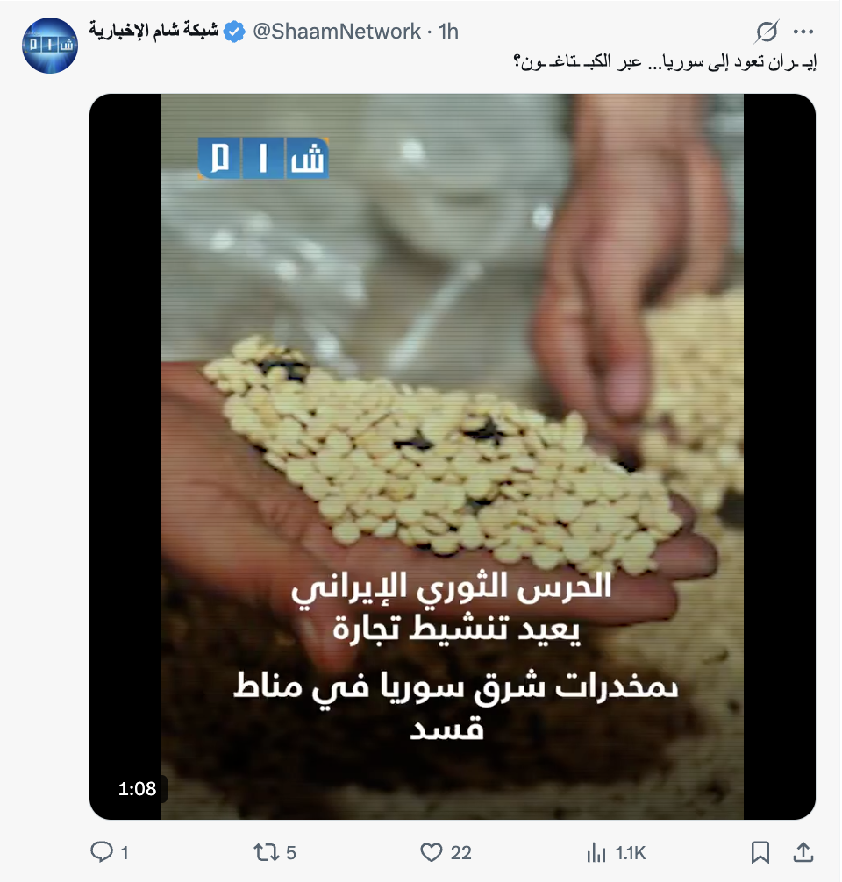
Task: Click the blue verified badge
Action: (234, 32)
